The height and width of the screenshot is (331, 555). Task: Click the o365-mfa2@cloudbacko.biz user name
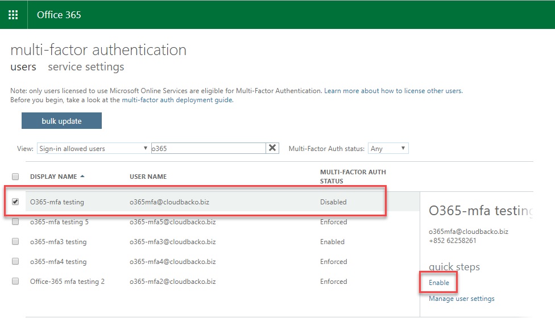pyautogui.click(x=172, y=281)
